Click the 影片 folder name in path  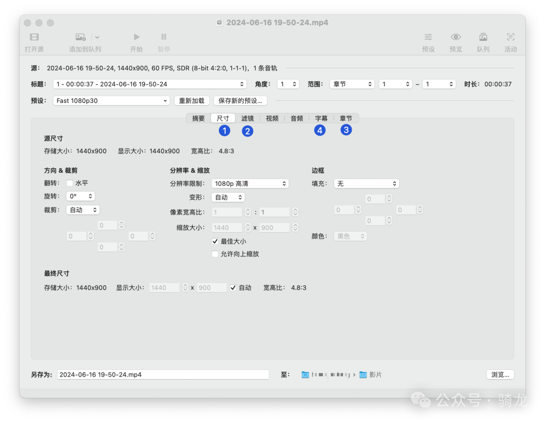point(375,375)
